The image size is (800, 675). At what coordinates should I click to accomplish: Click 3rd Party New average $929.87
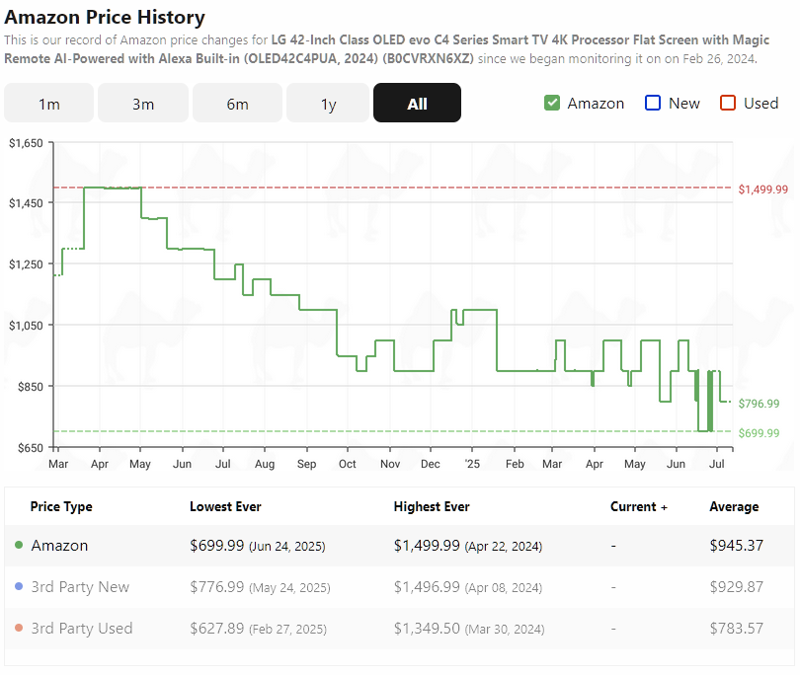[736, 587]
